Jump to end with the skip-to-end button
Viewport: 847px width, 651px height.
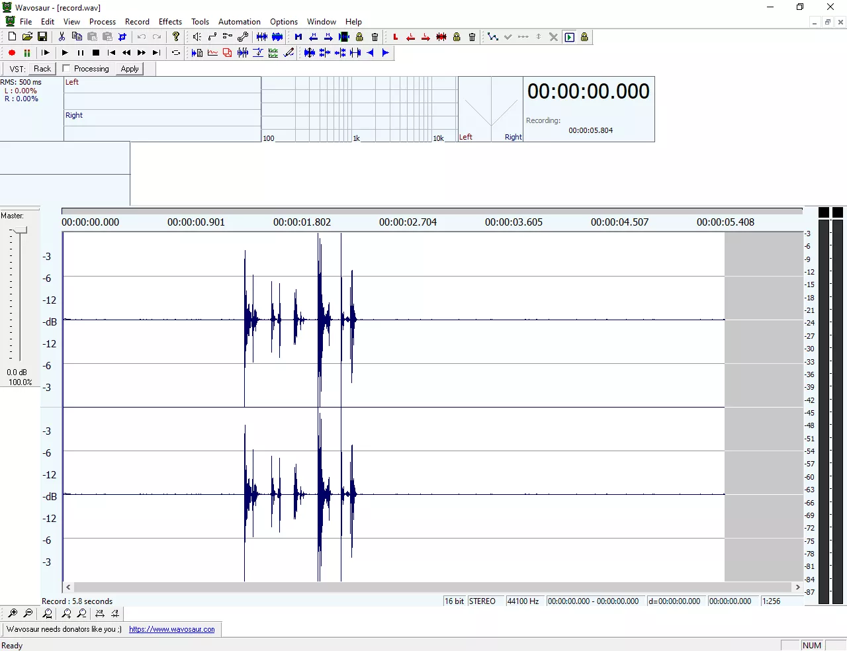pos(157,53)
